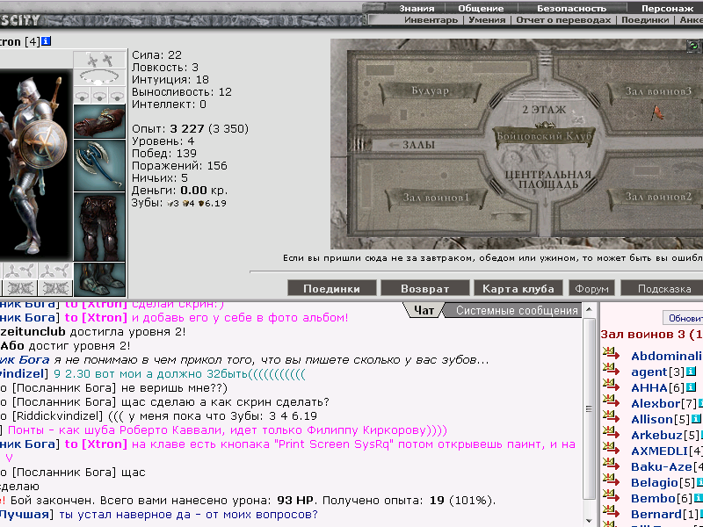Click the boots equipment slot
The width and height of the screenshot is (703, 527).
pos(99,279)
